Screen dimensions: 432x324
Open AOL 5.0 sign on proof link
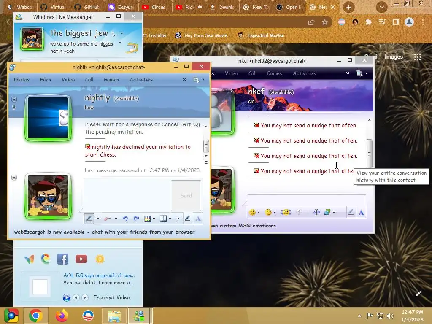click(x=99, y=275)
